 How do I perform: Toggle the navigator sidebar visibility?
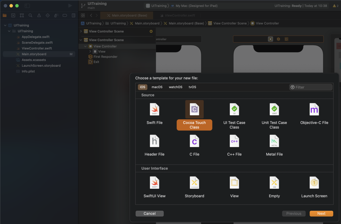tap(27, 6)
